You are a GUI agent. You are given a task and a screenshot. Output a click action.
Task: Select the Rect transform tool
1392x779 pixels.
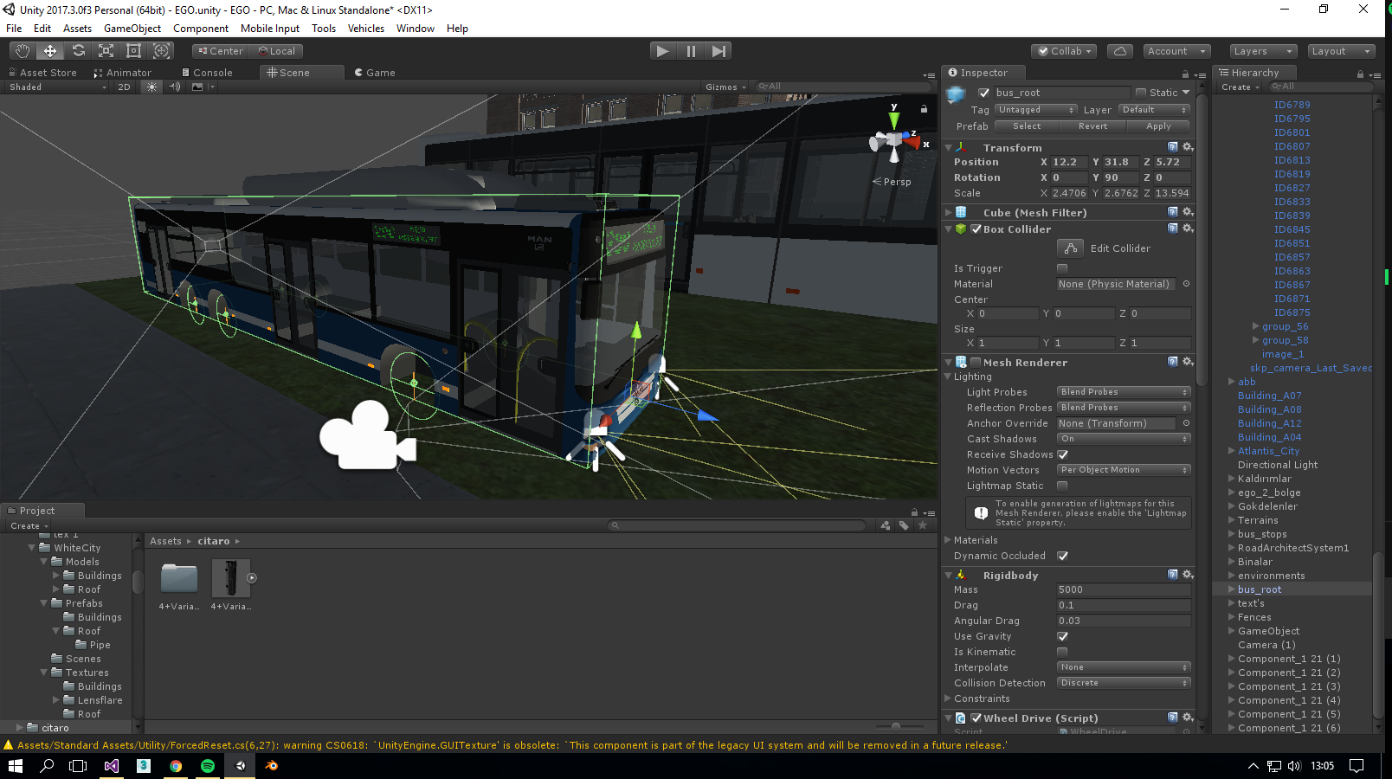click(133, 51)
